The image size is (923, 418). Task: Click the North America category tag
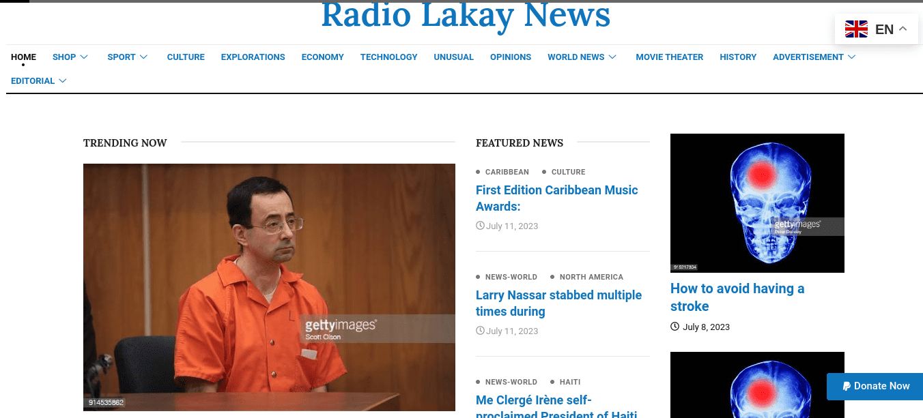click(x=591, y=277)
